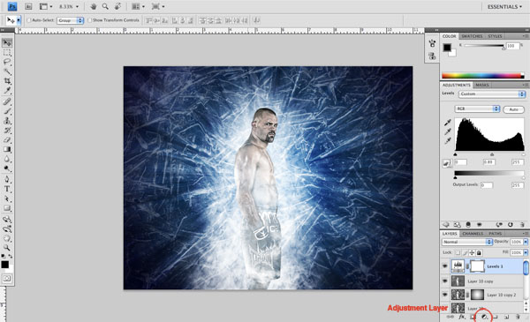This screenshot has width=530, height=322.
Task: Click the Auto levels button
Action: tap(513, 109)
